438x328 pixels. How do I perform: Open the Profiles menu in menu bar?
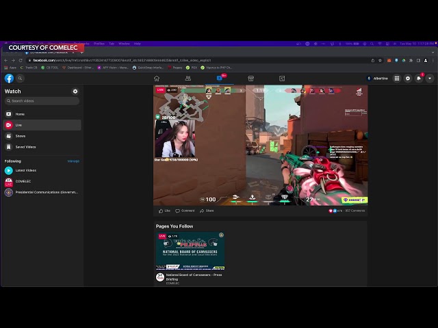tap(99, 44)
